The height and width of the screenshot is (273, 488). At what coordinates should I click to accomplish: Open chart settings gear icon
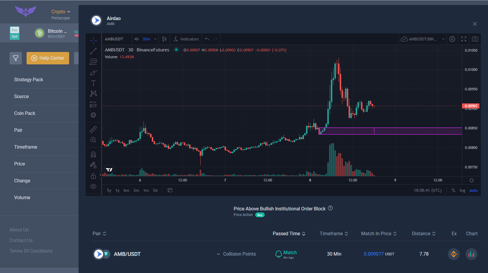[452, 39]
